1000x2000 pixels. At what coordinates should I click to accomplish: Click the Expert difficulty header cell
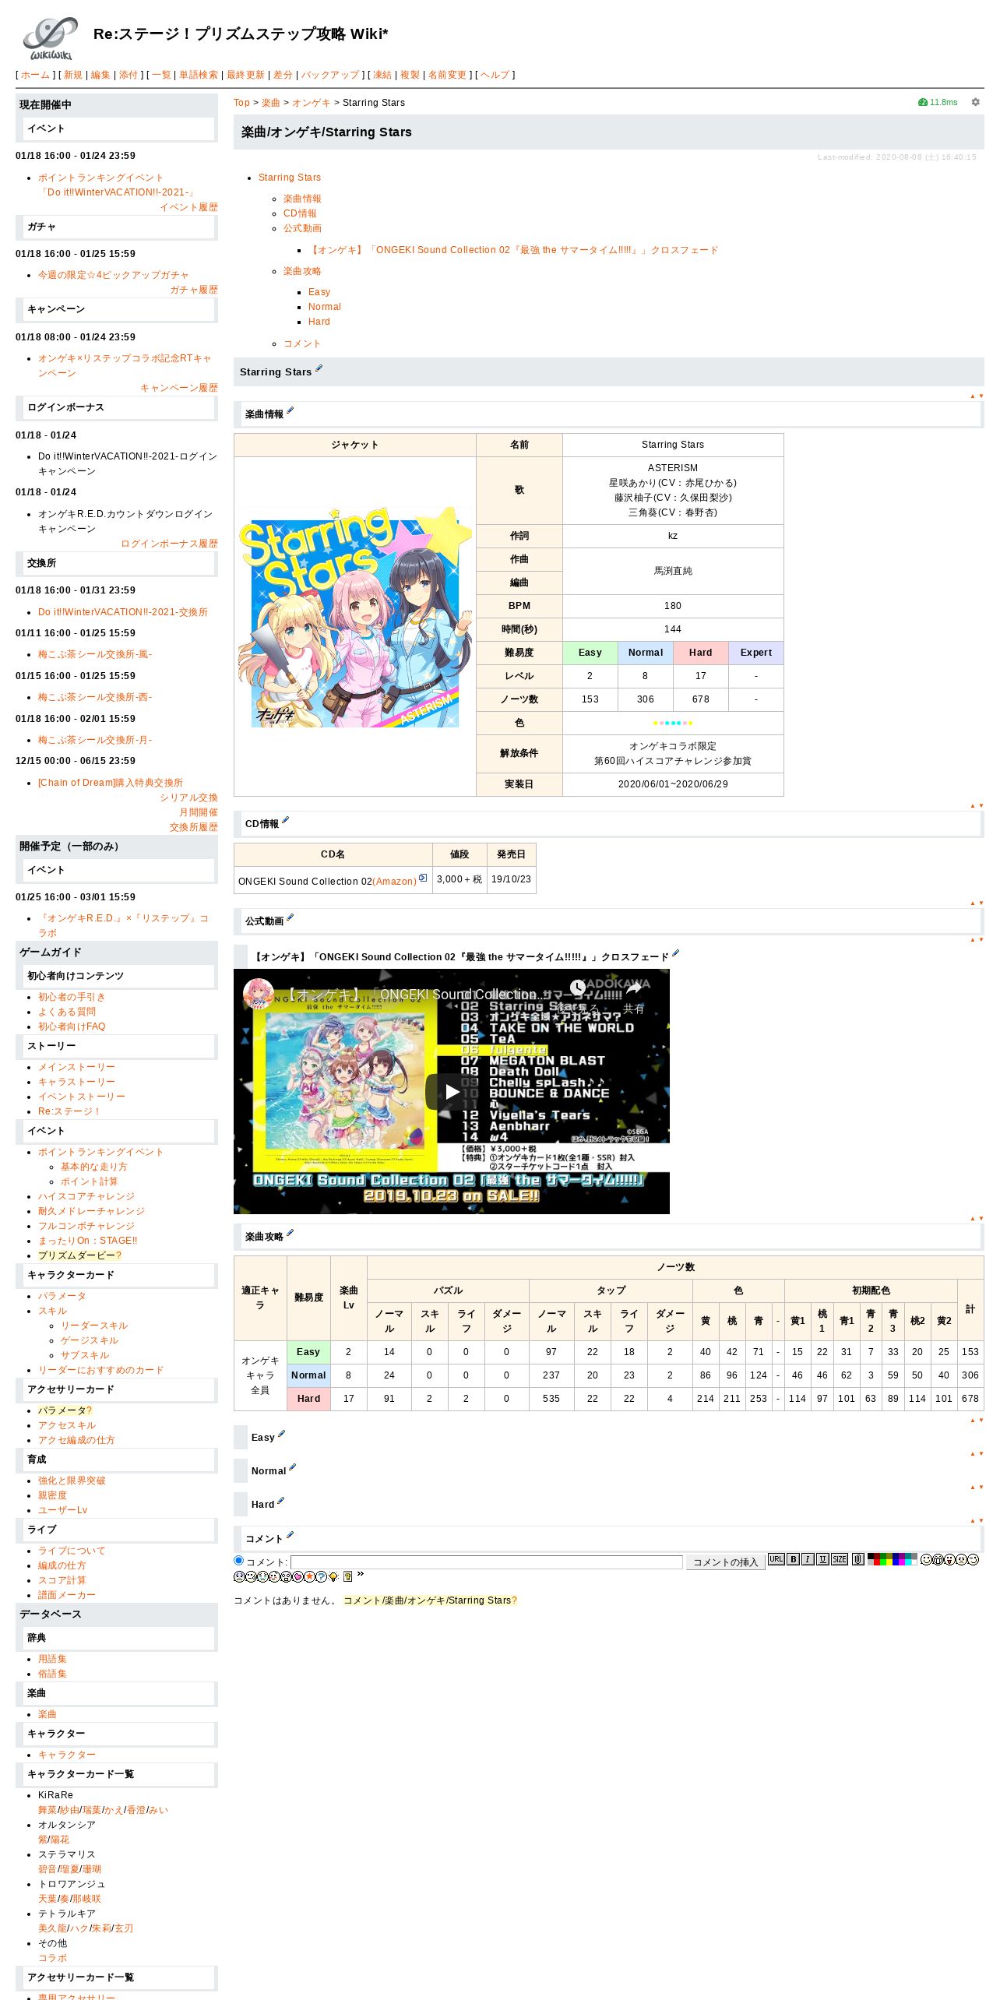pyautogui.click(x=755, y=653)
